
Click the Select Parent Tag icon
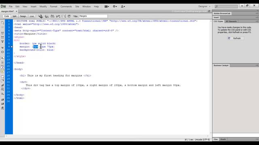pyautogui.click(x=2, y=48)
